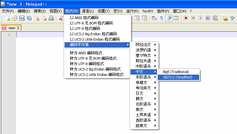The image size is (237, 134).
Task: Open the TextFX menu
Action: tap(148, 11)
